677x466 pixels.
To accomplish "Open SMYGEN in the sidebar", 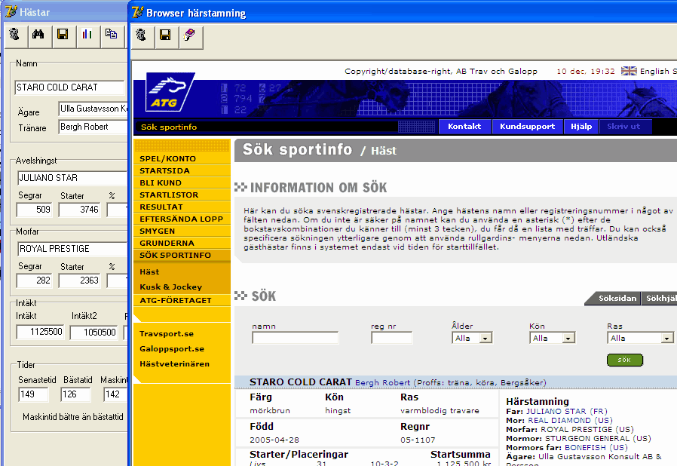I will pos(157,231).
